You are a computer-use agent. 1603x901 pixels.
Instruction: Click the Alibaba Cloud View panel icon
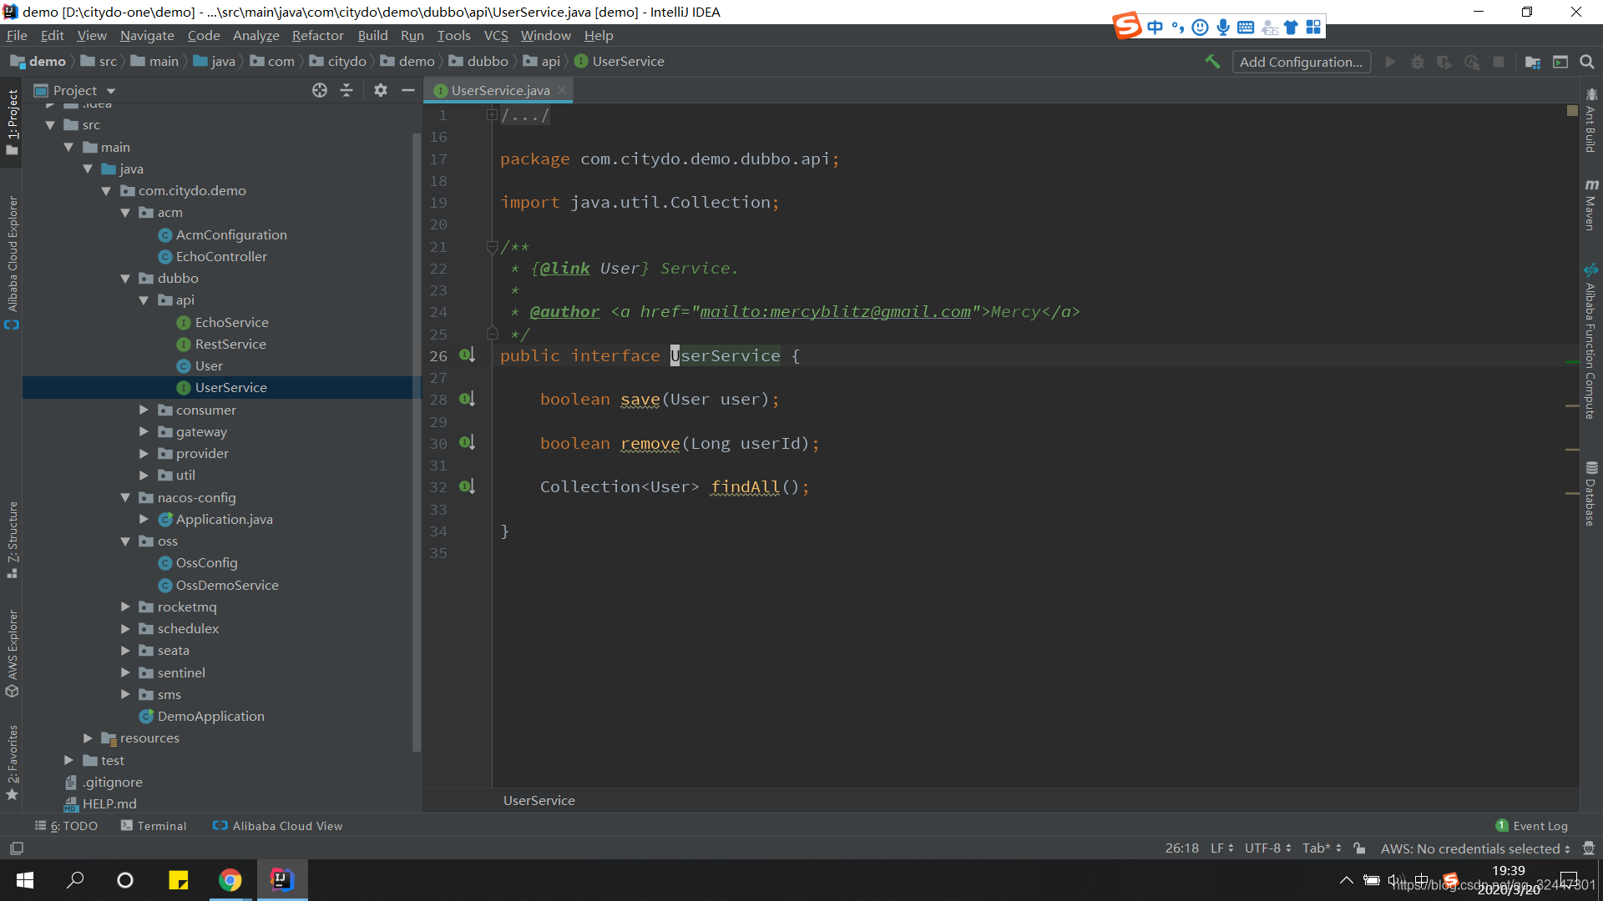coord(217,825)
